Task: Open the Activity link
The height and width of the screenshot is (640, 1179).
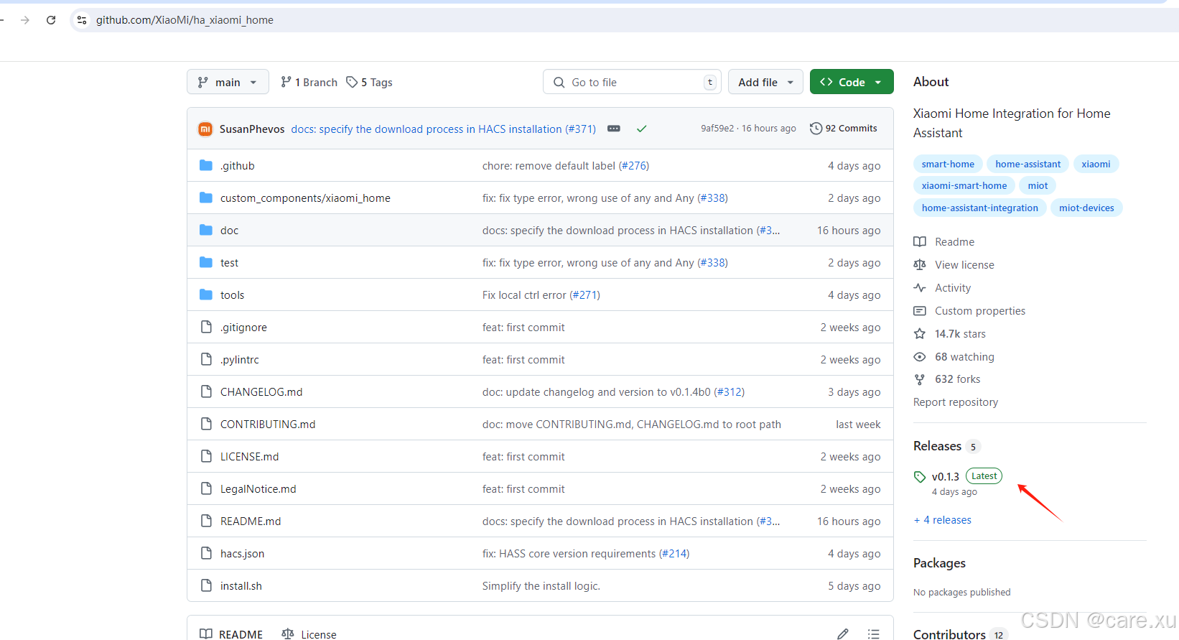Action: (942, 287)
